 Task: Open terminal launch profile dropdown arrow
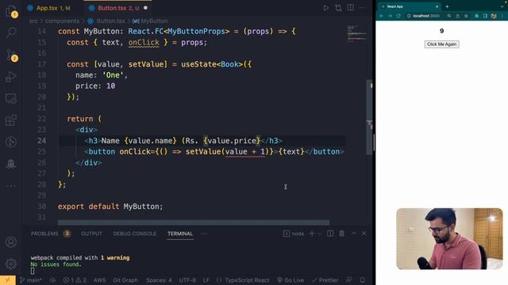point(319,234)
